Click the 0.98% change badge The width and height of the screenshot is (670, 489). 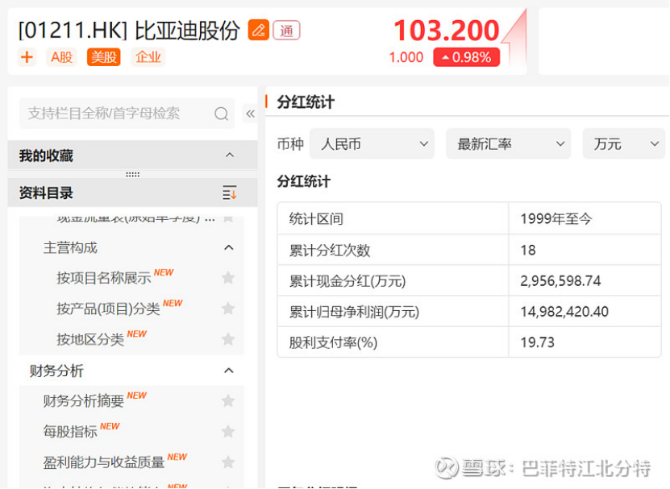(467, 57)
